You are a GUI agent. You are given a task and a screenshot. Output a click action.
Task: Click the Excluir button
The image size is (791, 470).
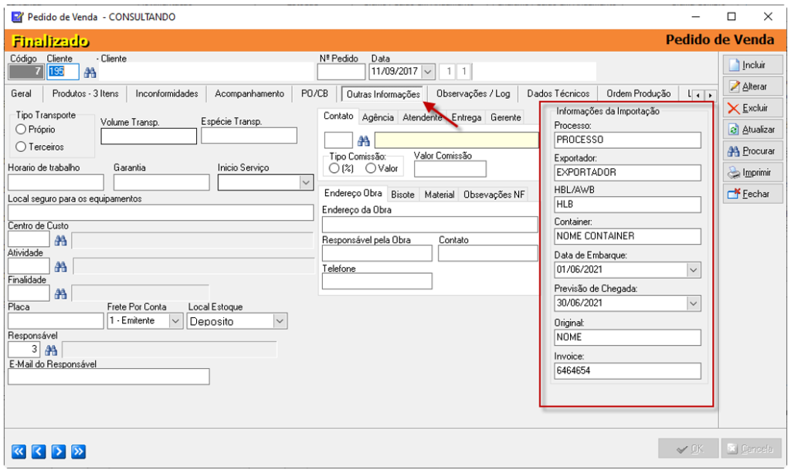752,108
